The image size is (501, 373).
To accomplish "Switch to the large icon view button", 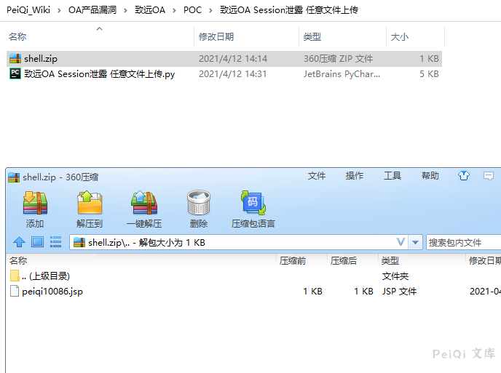I will pyautogui.click(x=37, y=242).
